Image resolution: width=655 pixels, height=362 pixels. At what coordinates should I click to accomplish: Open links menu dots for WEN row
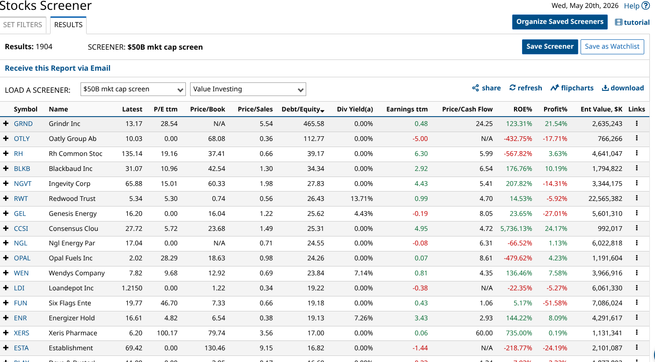point(637,273)
